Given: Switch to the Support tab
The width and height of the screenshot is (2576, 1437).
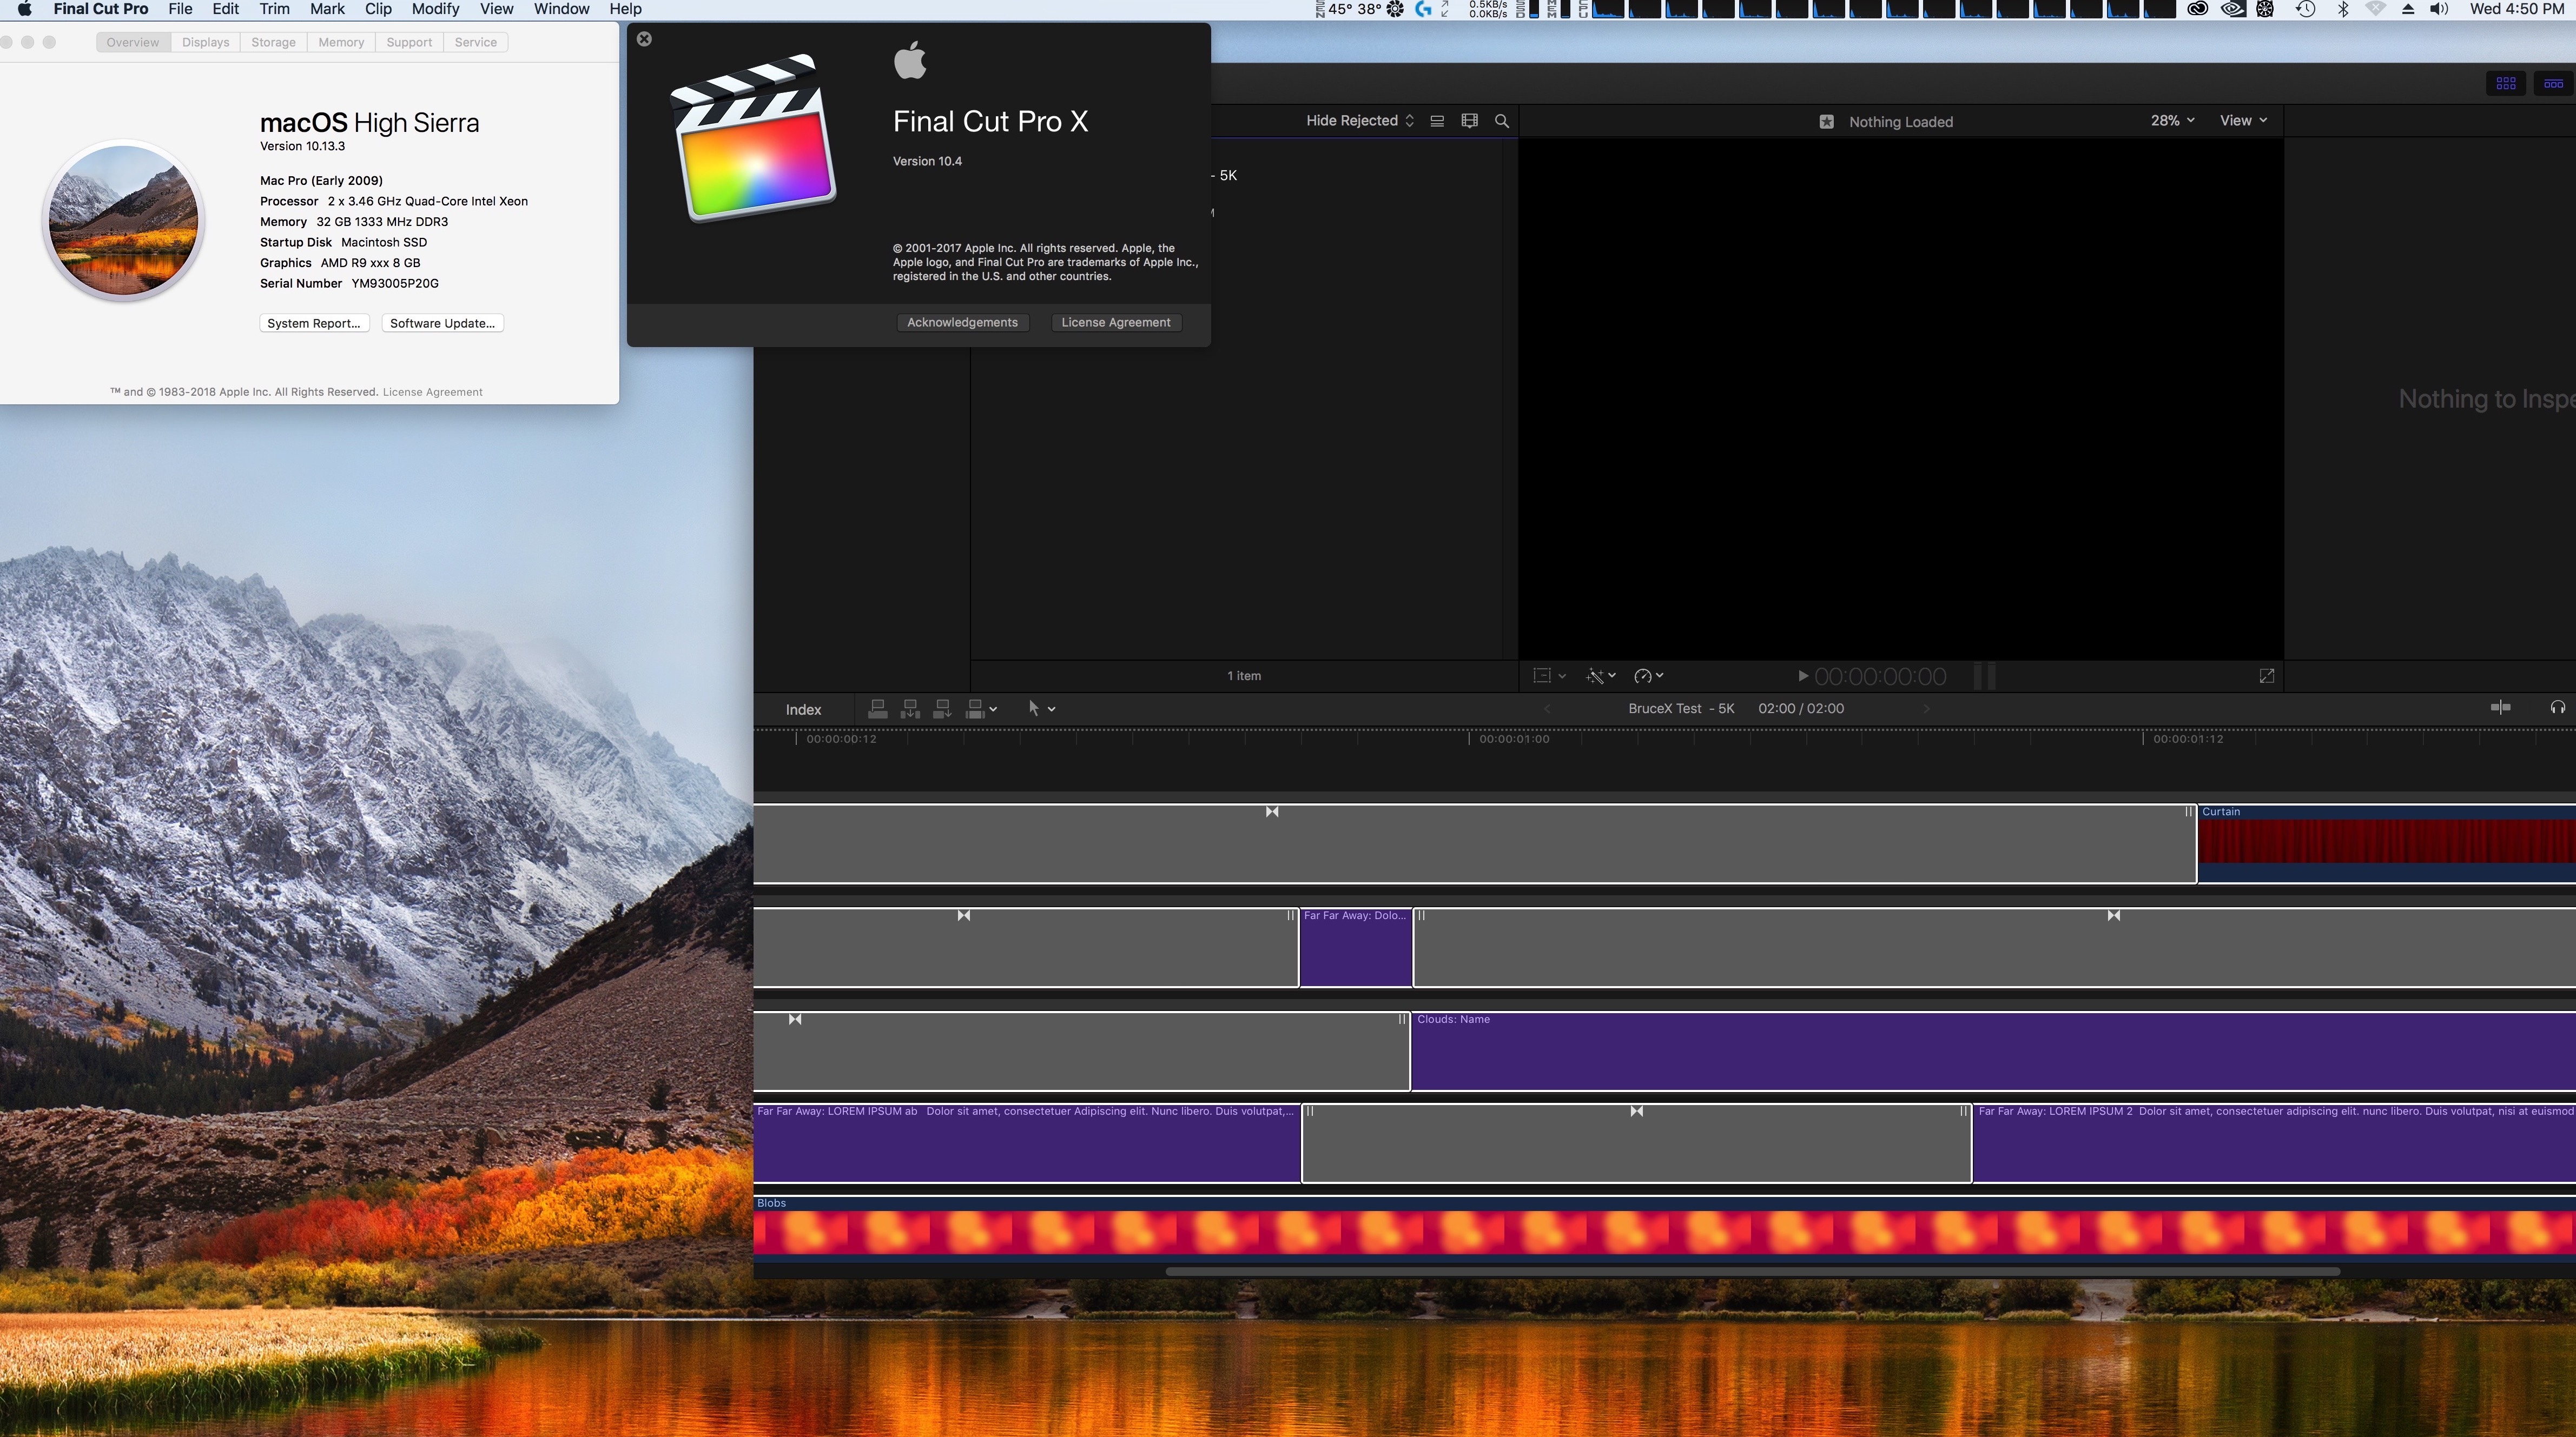Looking at the screenshot, I should pos(409,42).
